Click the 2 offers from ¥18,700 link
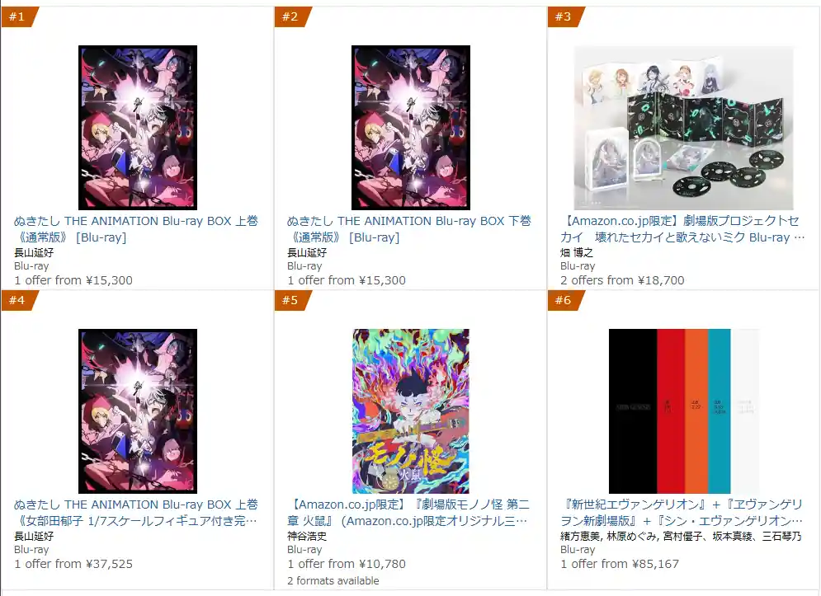The width and height of the screenshot is (821, 596). (x=622, y=280)
